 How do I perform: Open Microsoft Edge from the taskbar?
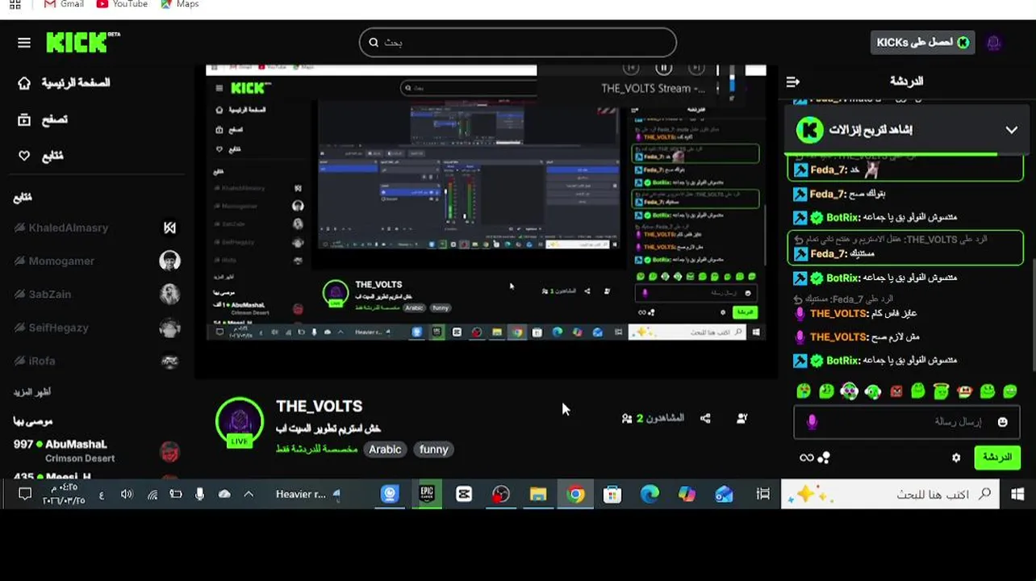[x=650, y=494]
